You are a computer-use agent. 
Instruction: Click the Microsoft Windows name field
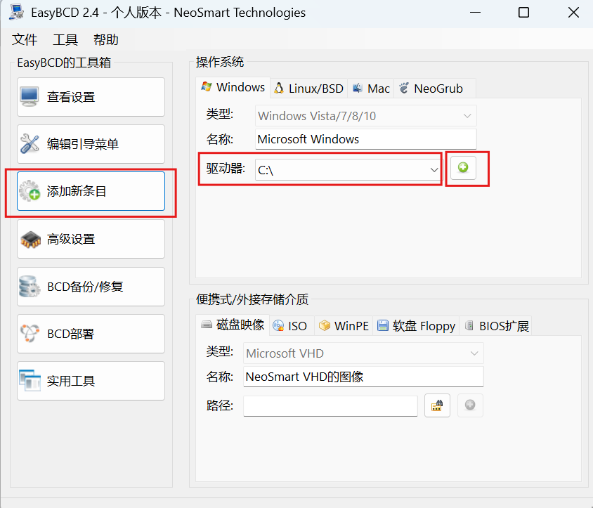(366, 139)
